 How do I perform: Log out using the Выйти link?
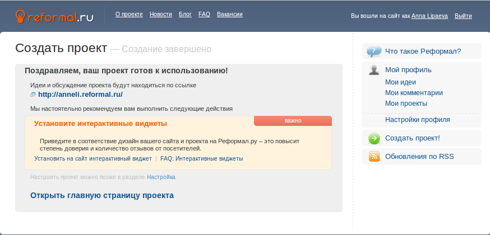pos(463,16)
